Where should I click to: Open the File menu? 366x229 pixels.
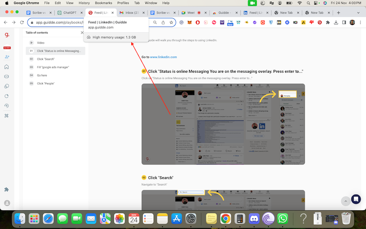coord(47,3)
